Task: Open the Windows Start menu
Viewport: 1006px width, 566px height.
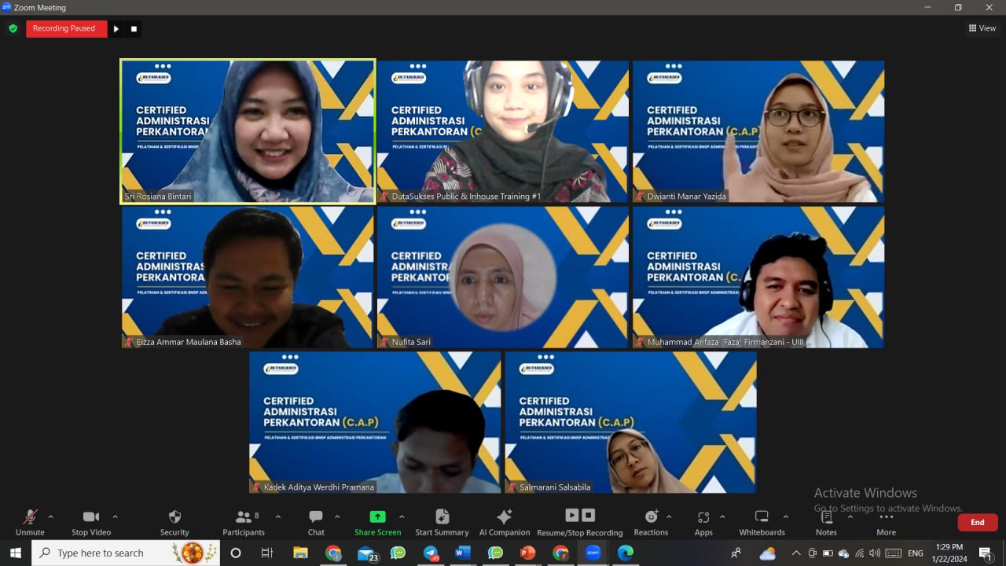Action: pos(16,553)
